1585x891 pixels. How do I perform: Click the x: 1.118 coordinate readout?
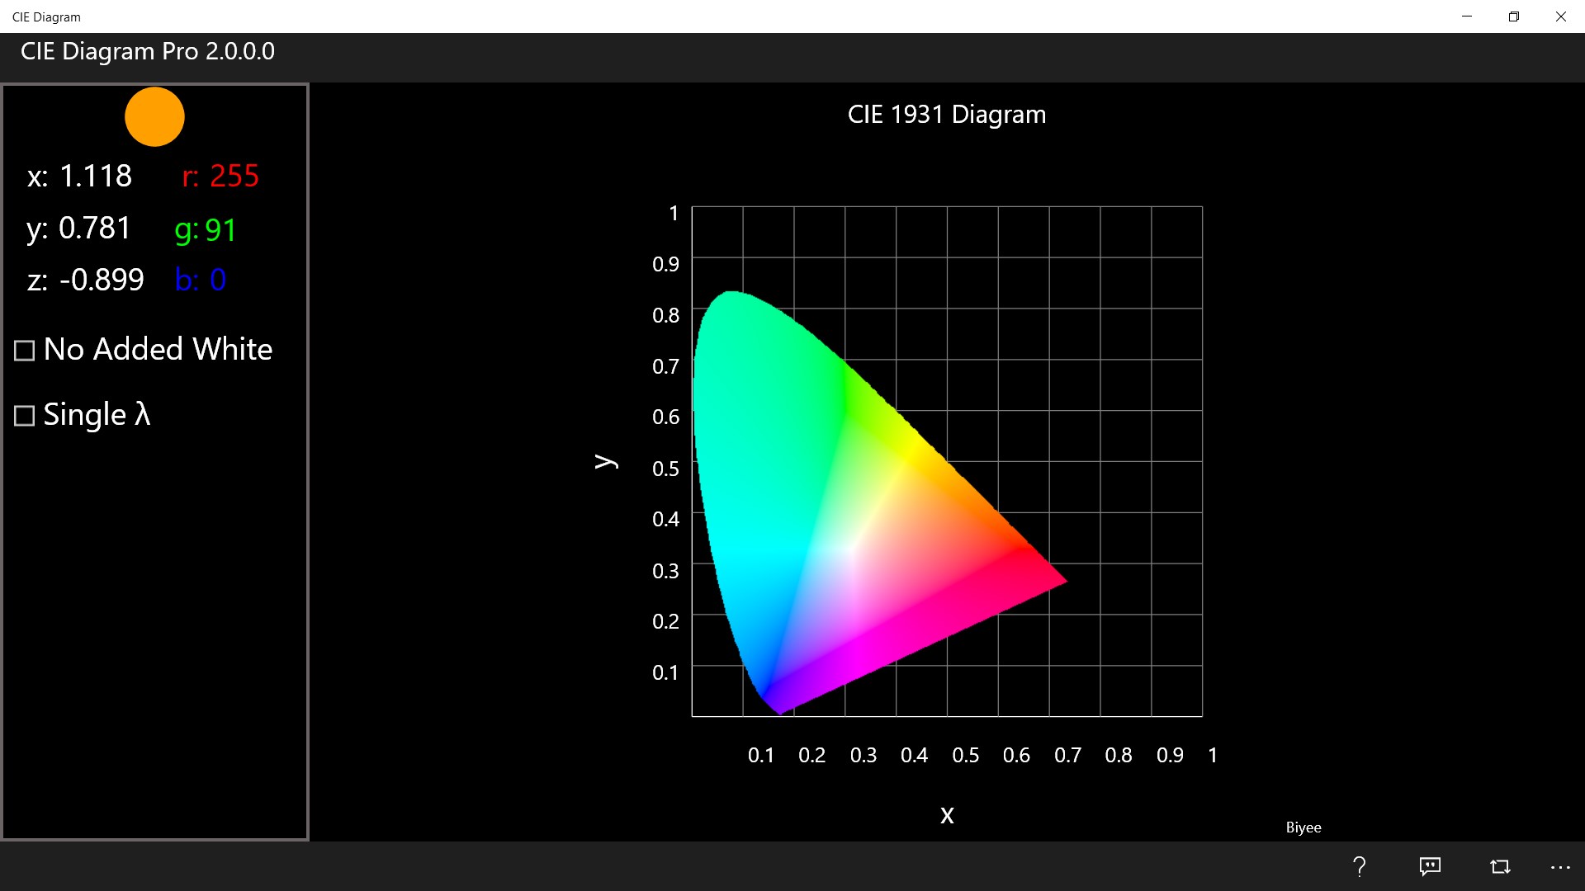[79, 176]
